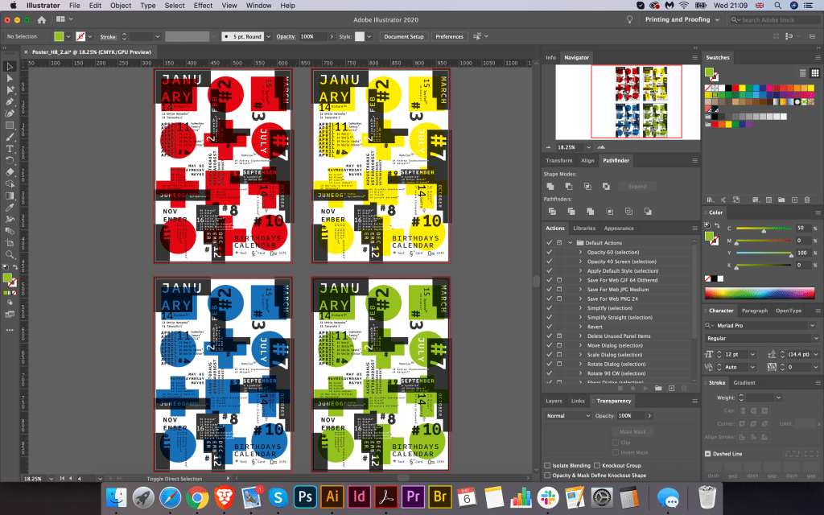This screenshot has width=824, height=515.
Task: Enable the Isolate Blending checkbox
Action: click(x=548, y=466)
